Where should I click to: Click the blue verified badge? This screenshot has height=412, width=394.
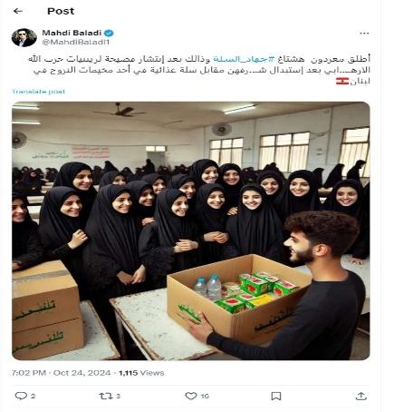[x=110, y=33]
